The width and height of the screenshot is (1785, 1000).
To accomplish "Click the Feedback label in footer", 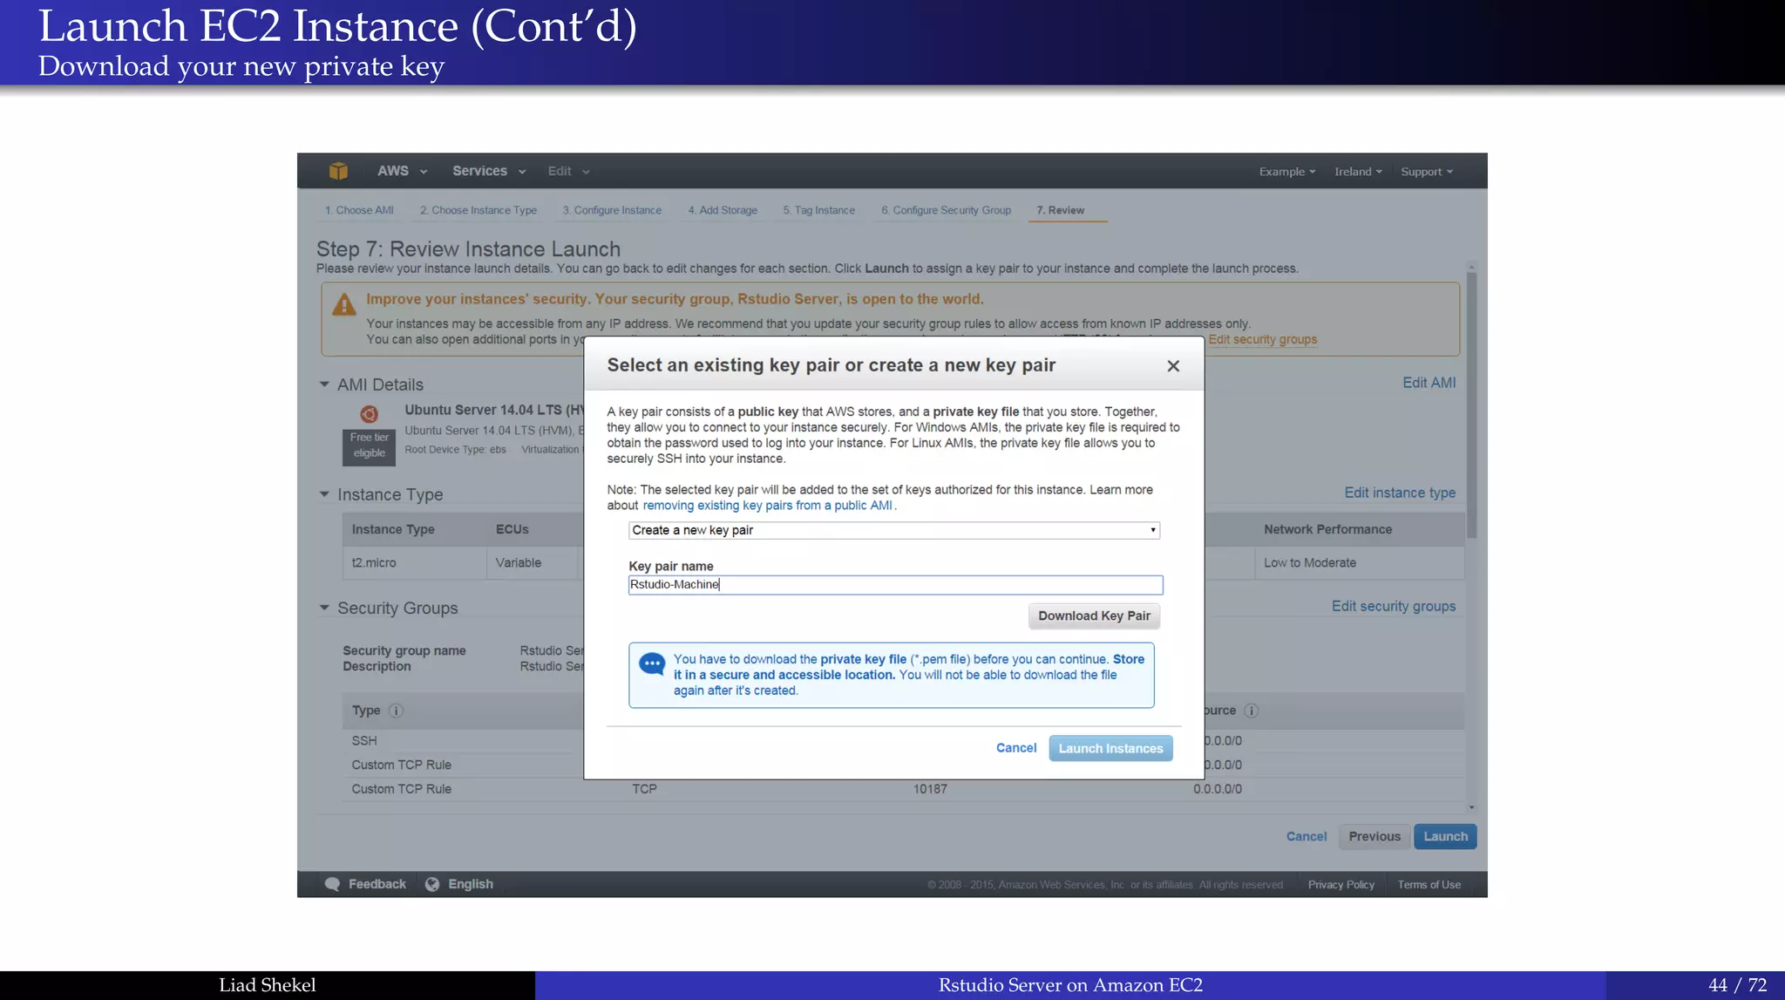I will coord(377,884).
